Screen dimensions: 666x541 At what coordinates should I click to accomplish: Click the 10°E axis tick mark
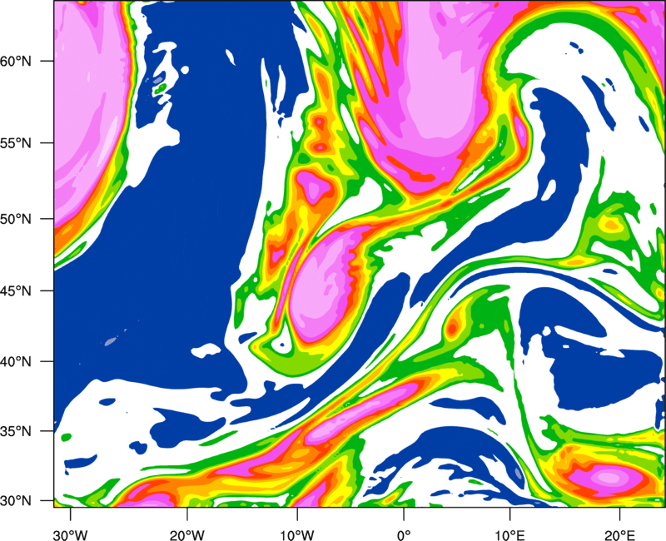(x=509, y=514)
